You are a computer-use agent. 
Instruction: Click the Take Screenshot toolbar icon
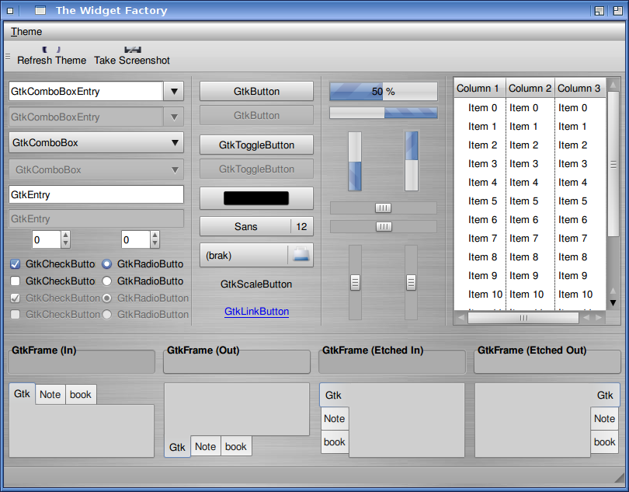[x=132, y=50]
